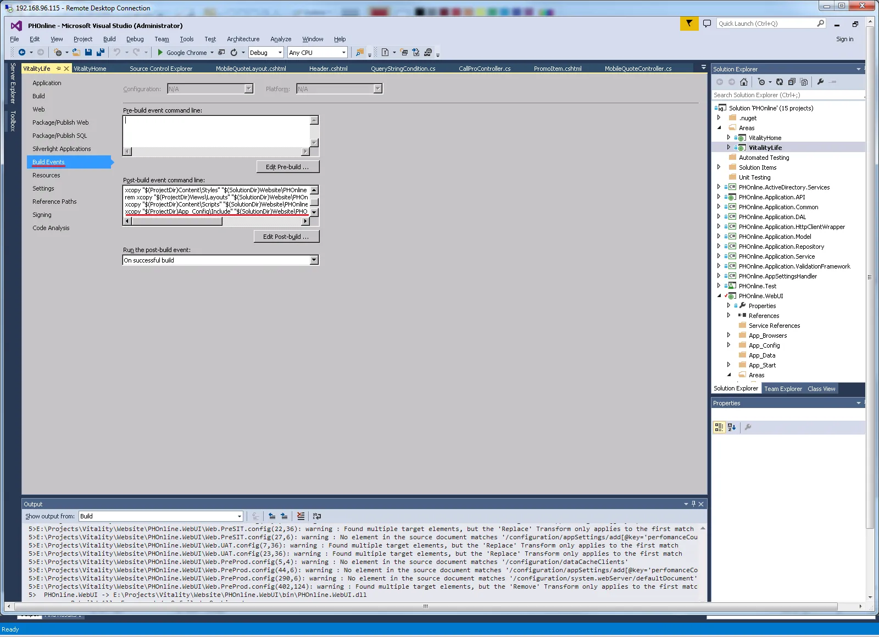The height and width of the screenshot is (637, 879).
Task: Select the Package/Publish Web property page
Action: point(60,122)
